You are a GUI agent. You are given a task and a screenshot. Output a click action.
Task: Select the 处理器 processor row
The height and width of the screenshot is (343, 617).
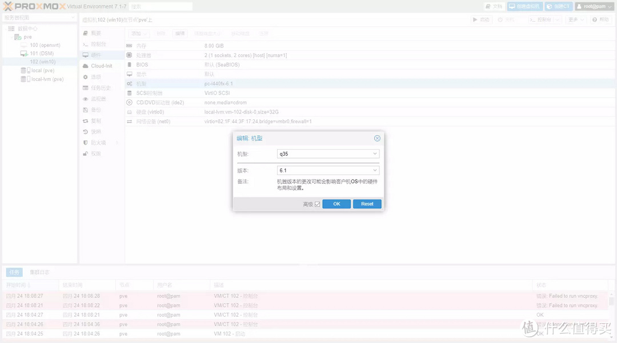coord(371,55)
